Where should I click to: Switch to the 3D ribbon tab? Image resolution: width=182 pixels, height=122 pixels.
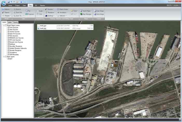pyautogui.click(x=36, y=5)
